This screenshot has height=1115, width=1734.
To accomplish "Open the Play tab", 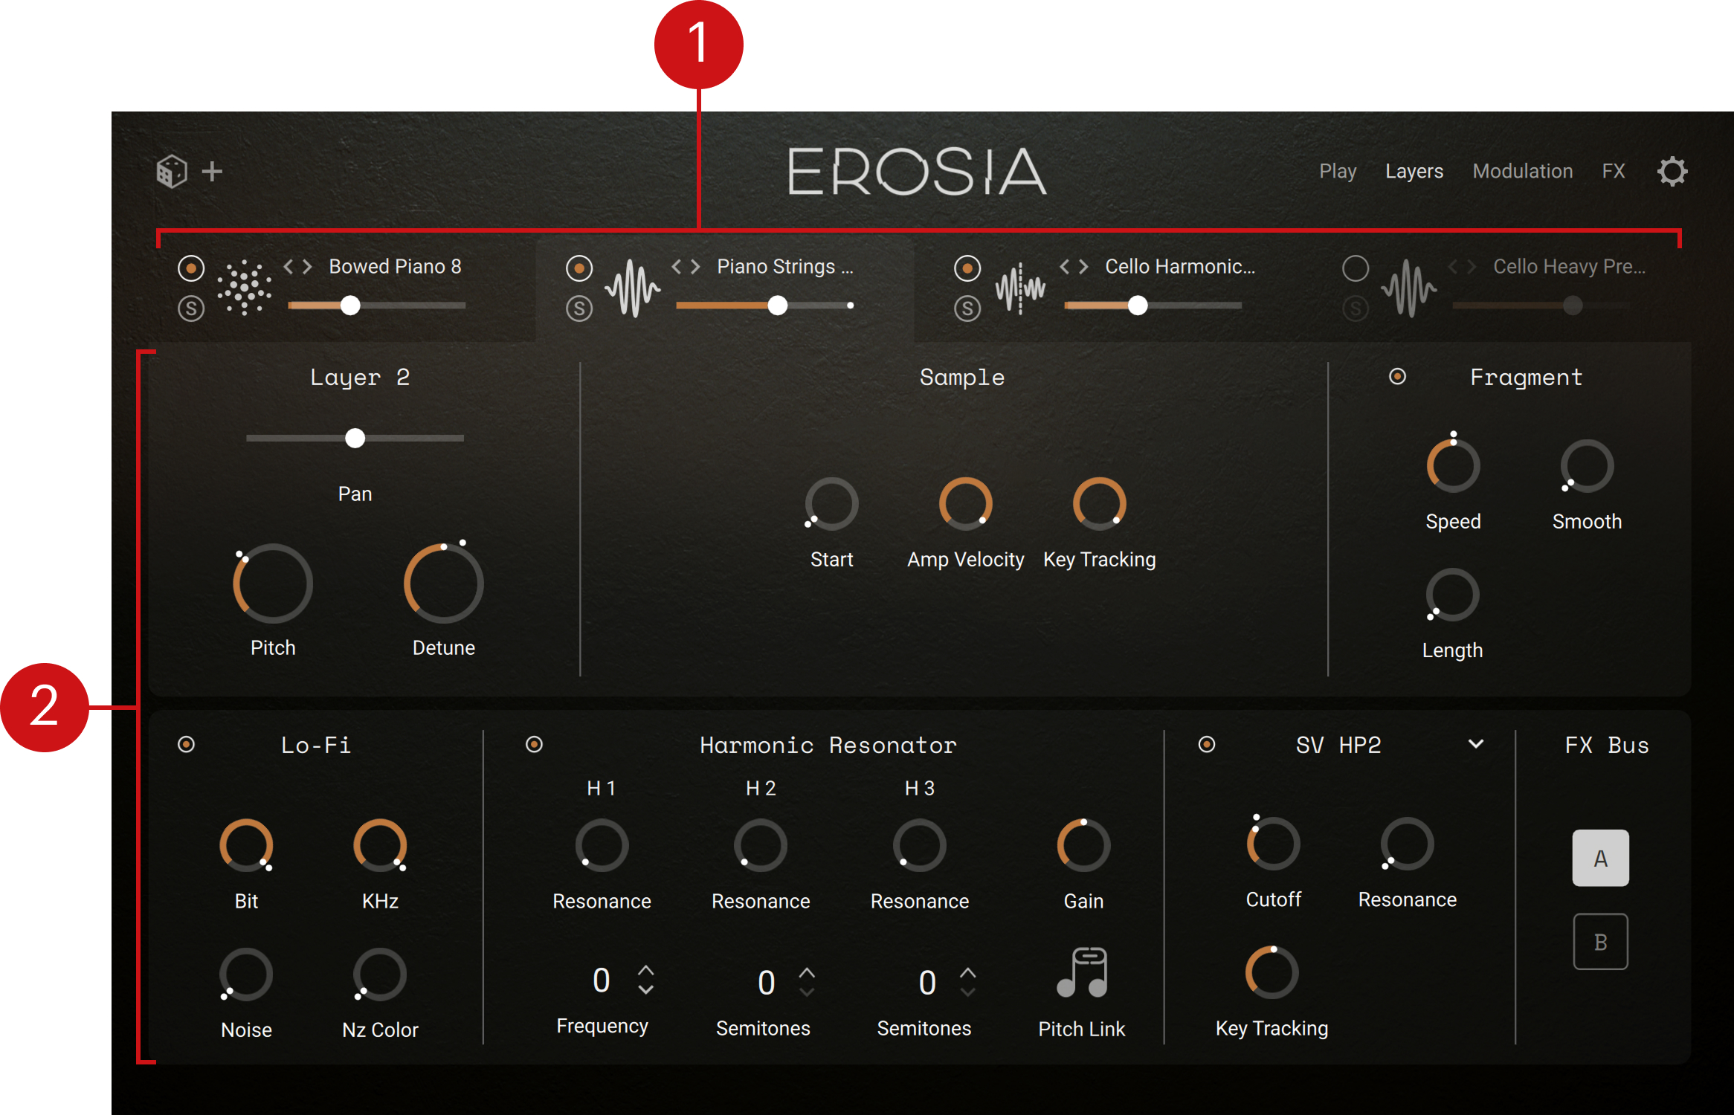I will coord(1338,172).
